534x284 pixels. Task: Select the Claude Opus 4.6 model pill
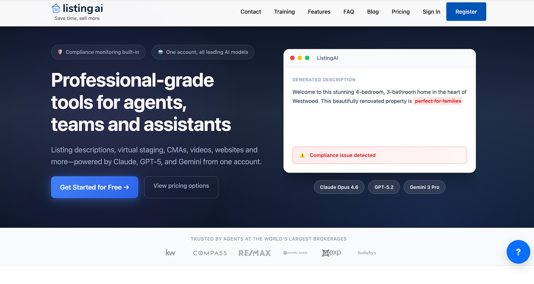click(339, 187)
